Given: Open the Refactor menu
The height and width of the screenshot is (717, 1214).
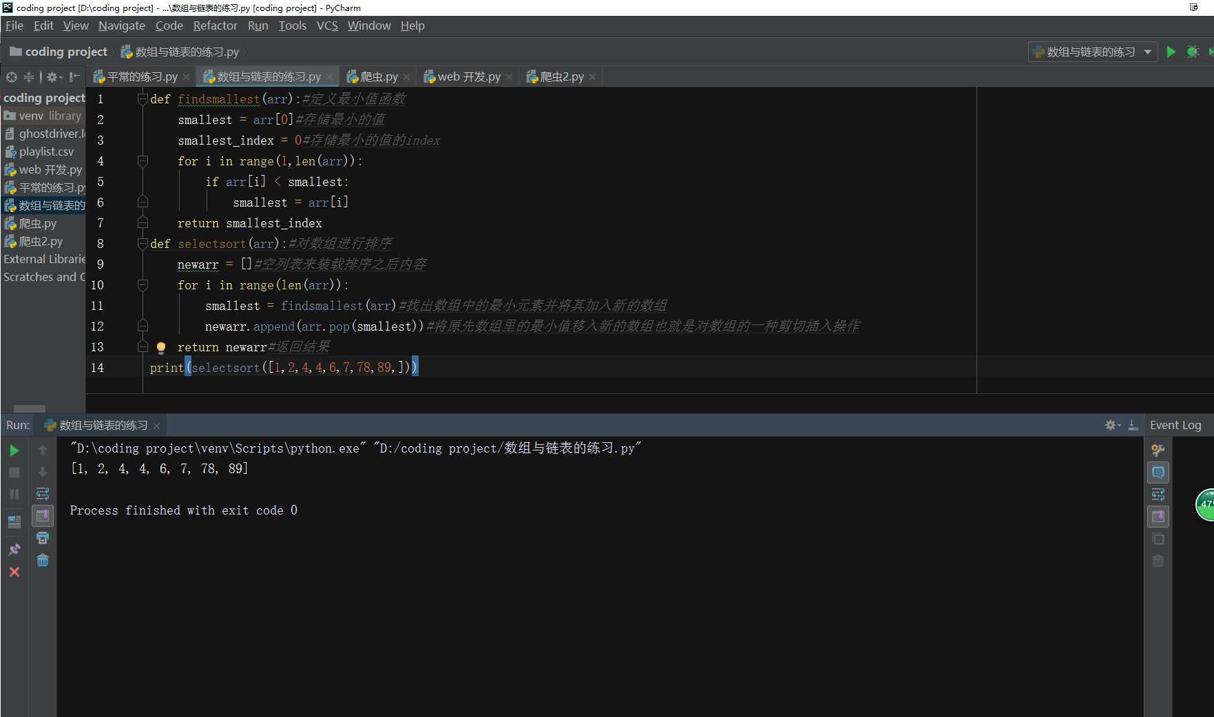Looking at the screenshot, I should 215,25.
